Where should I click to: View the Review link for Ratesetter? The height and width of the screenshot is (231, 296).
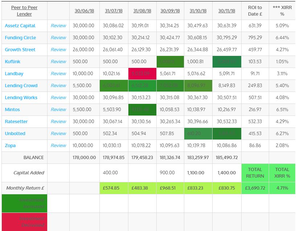58,122
